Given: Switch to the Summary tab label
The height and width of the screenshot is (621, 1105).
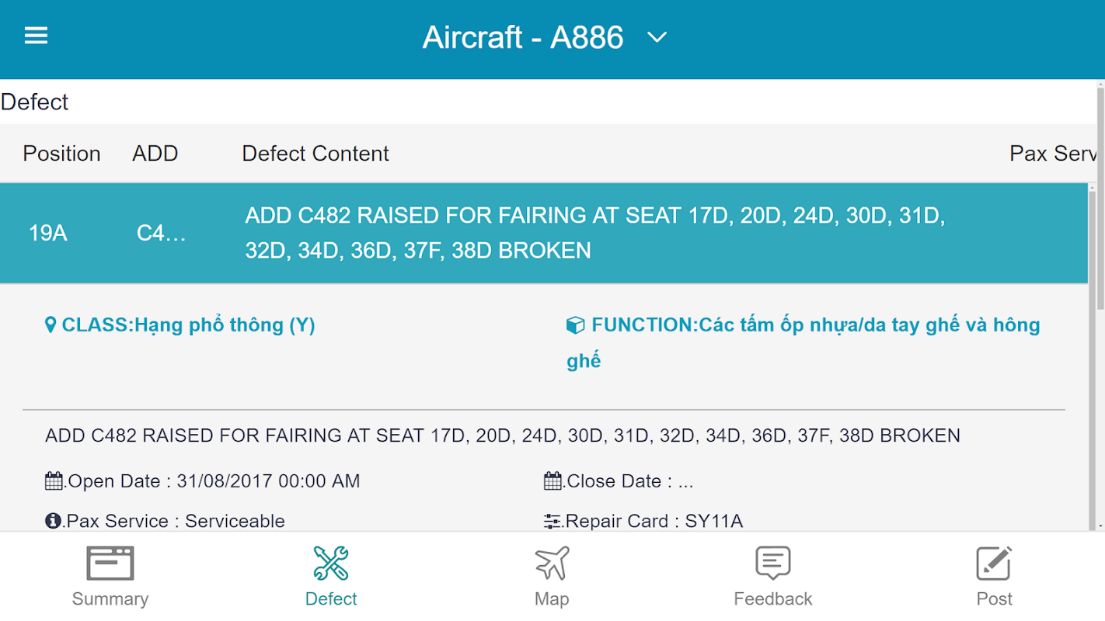Looking at the screenshot, I should pyautogui.click(x=110, y=599).
